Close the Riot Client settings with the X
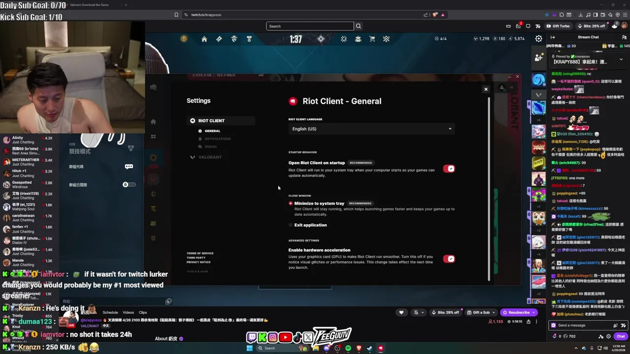This screenshot has height=354, width=630. tap(486, 89)
